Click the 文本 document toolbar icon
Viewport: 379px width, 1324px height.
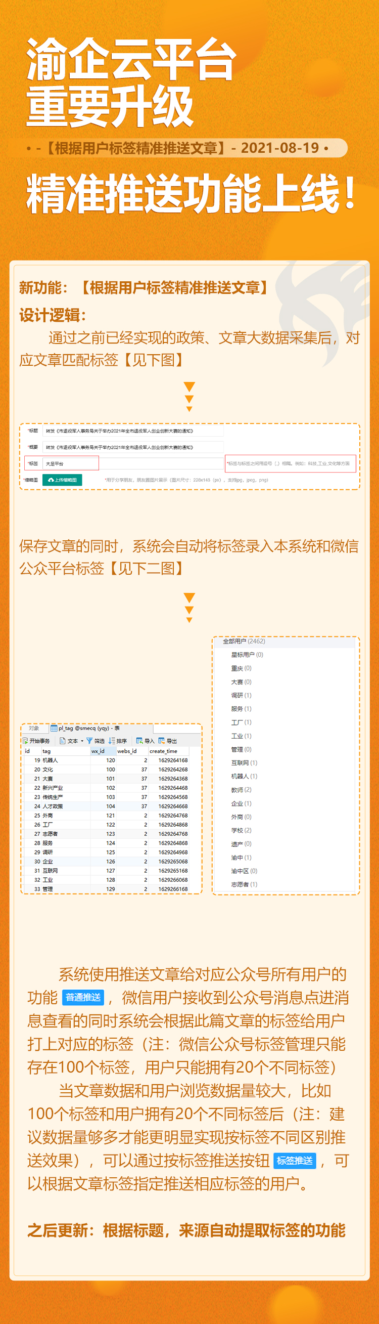coord(63,741)
